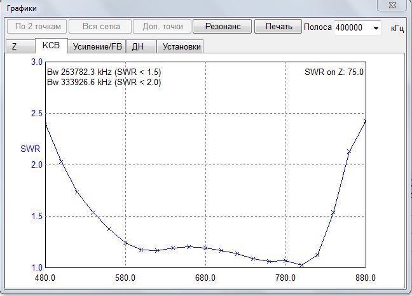Close the Графики window

coord(392,5)
